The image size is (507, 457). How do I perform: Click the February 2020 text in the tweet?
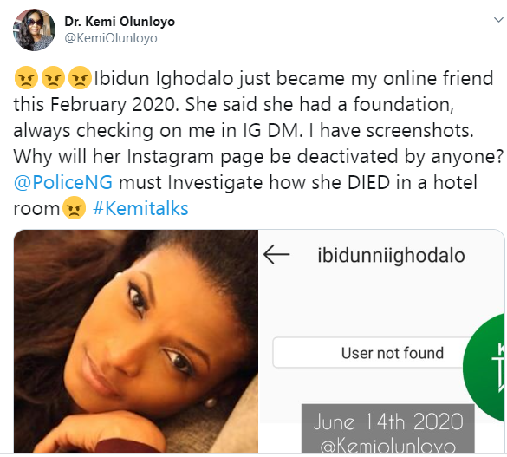tap(113, 105)
